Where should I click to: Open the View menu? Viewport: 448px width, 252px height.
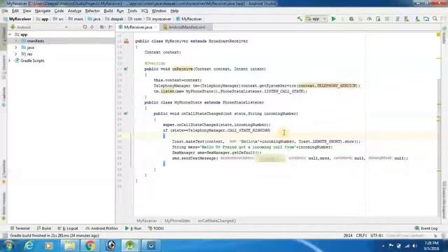(27, 11)
